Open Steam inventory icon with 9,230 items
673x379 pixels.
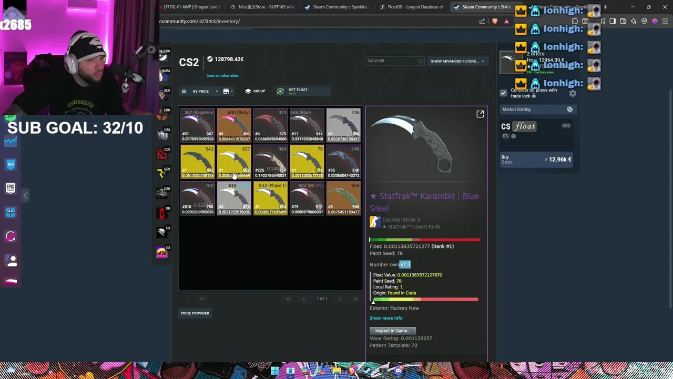pyautogui.click(x=163, y=56)
